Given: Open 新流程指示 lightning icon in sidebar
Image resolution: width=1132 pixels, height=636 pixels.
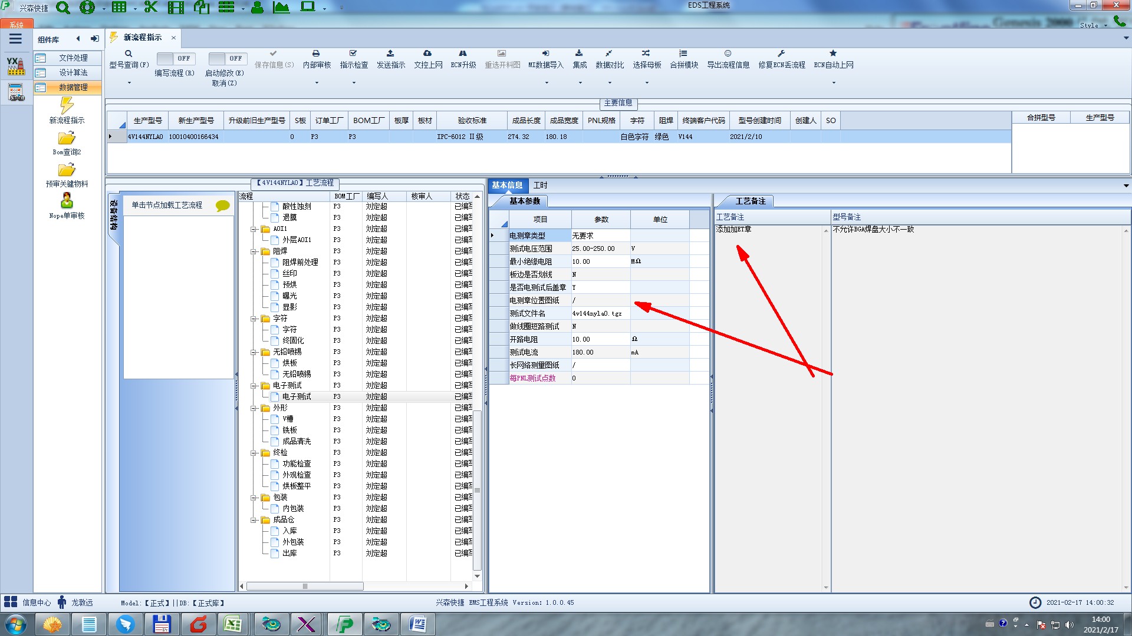Looking at the screenshot, I should pyautogui.click(x=67, y=106).
